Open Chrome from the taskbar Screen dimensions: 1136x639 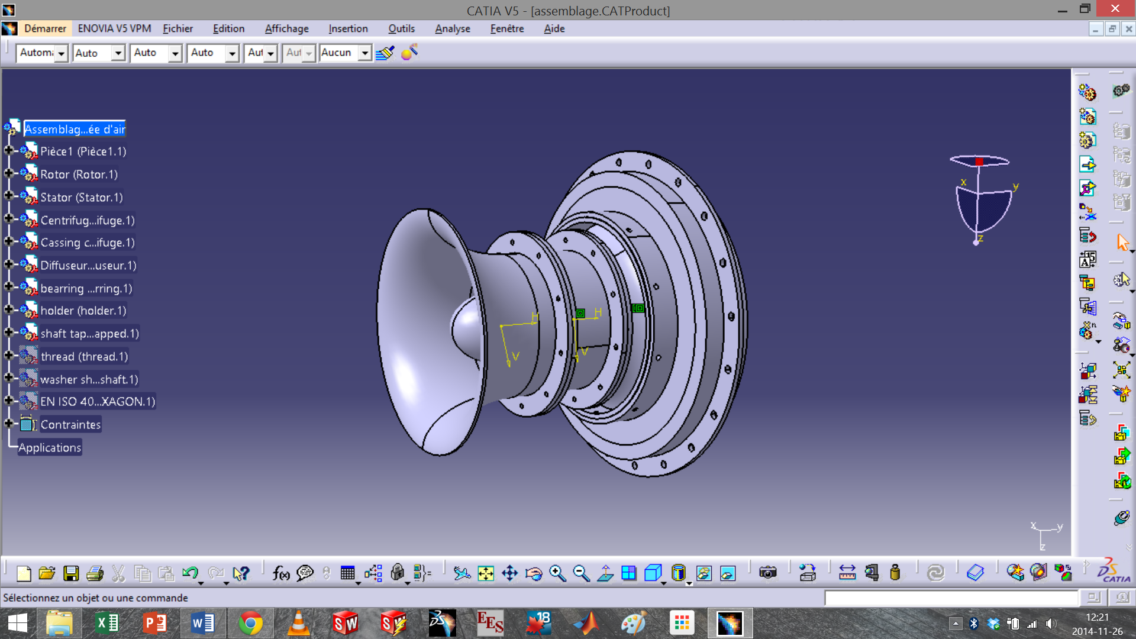pyautogui.click(x=250, y=623)
